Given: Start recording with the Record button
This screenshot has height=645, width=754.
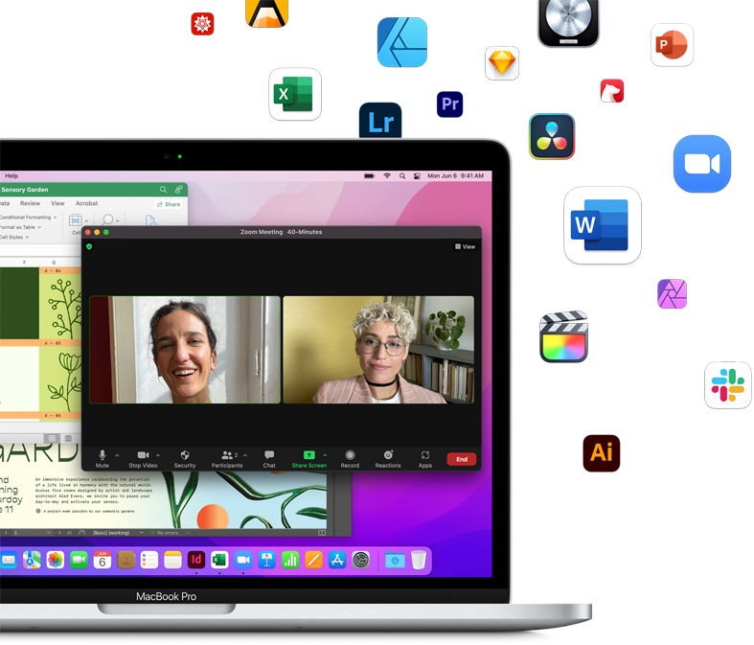Looking at the screenshot, I should (x=350, y=456).
